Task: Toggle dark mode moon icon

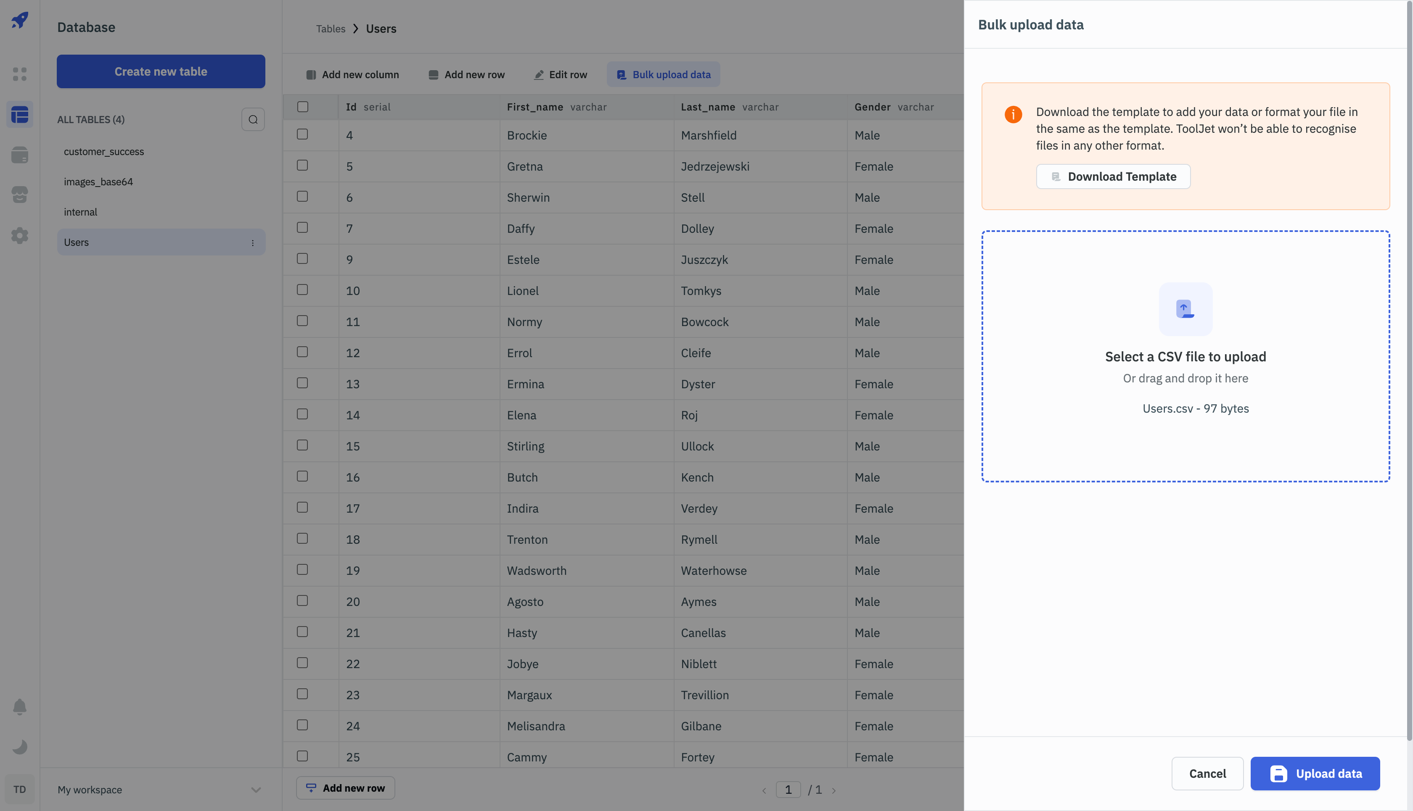Action: click(x=20, y=747)
